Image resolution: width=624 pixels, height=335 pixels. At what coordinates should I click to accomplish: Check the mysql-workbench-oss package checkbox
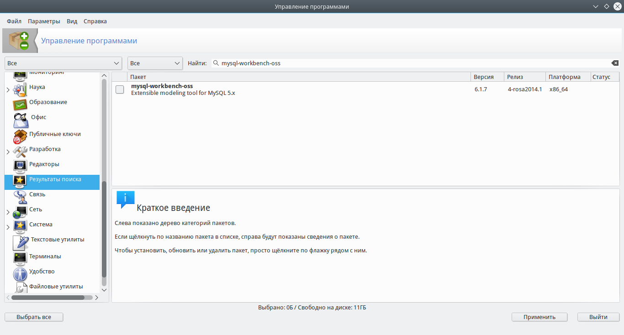pos(120,89)
